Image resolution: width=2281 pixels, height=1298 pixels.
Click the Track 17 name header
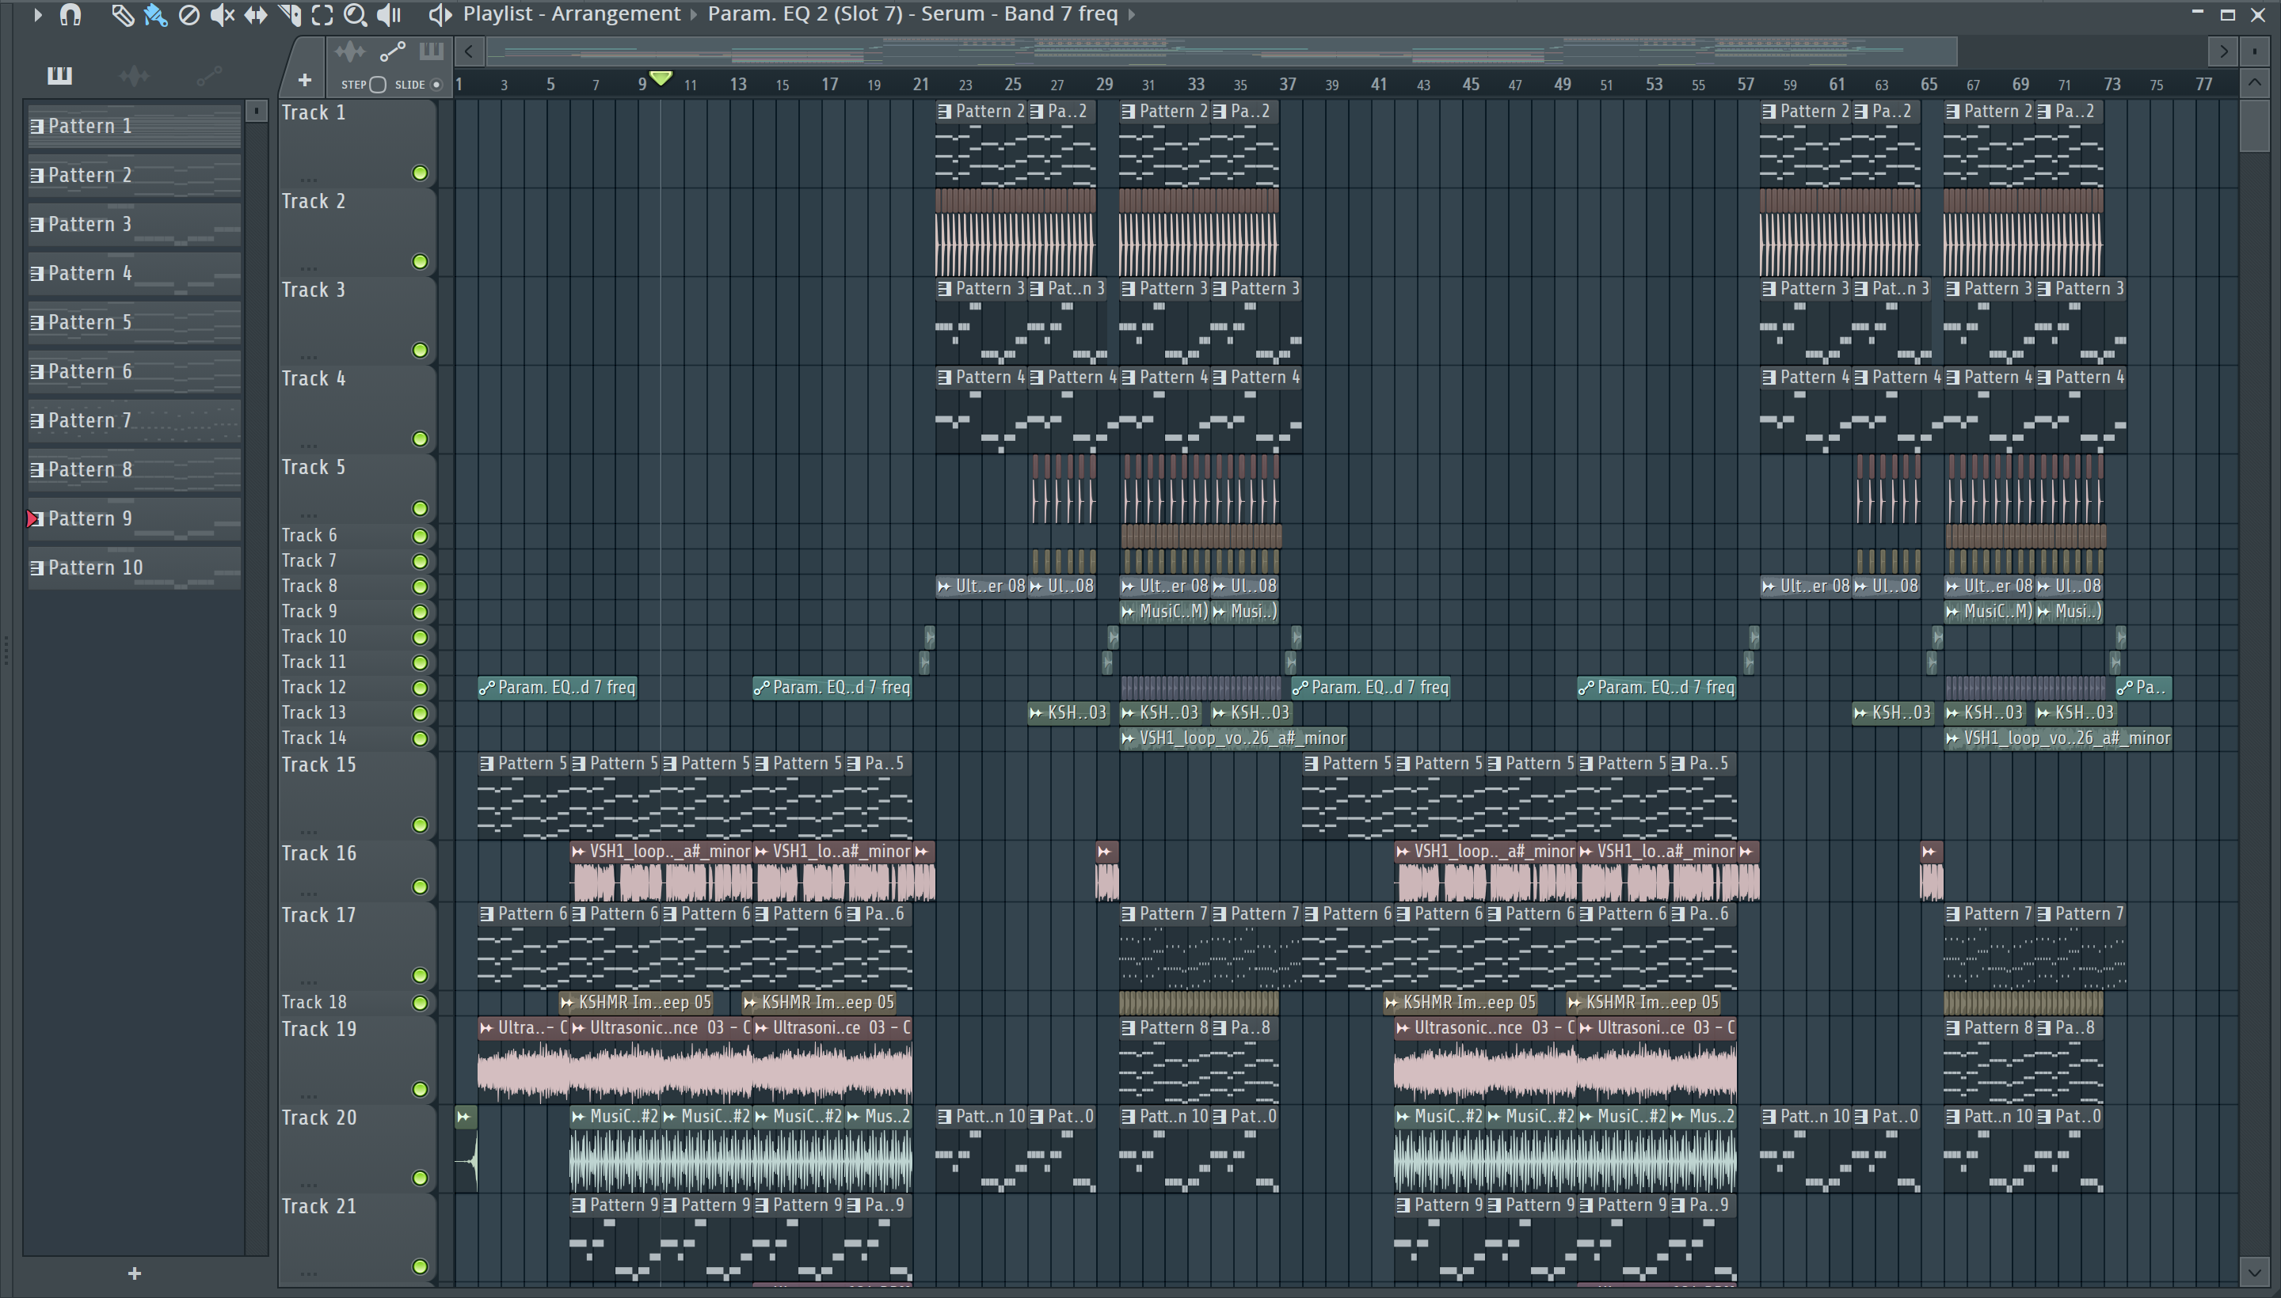click(318, 916)
